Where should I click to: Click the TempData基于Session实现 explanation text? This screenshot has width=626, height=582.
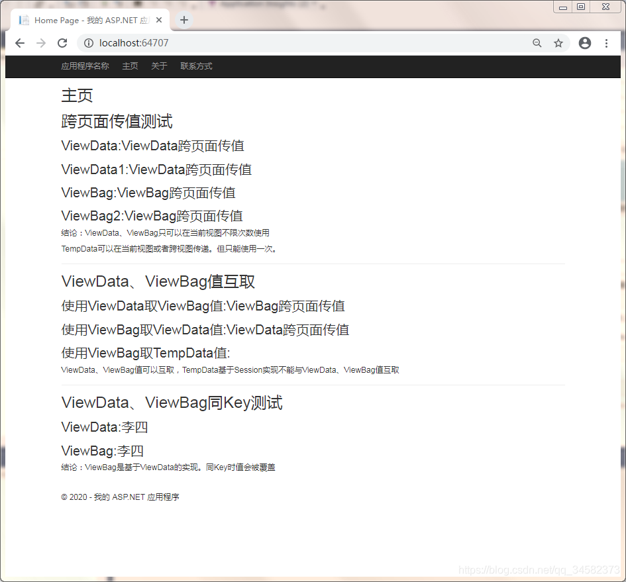pos(230,370)
